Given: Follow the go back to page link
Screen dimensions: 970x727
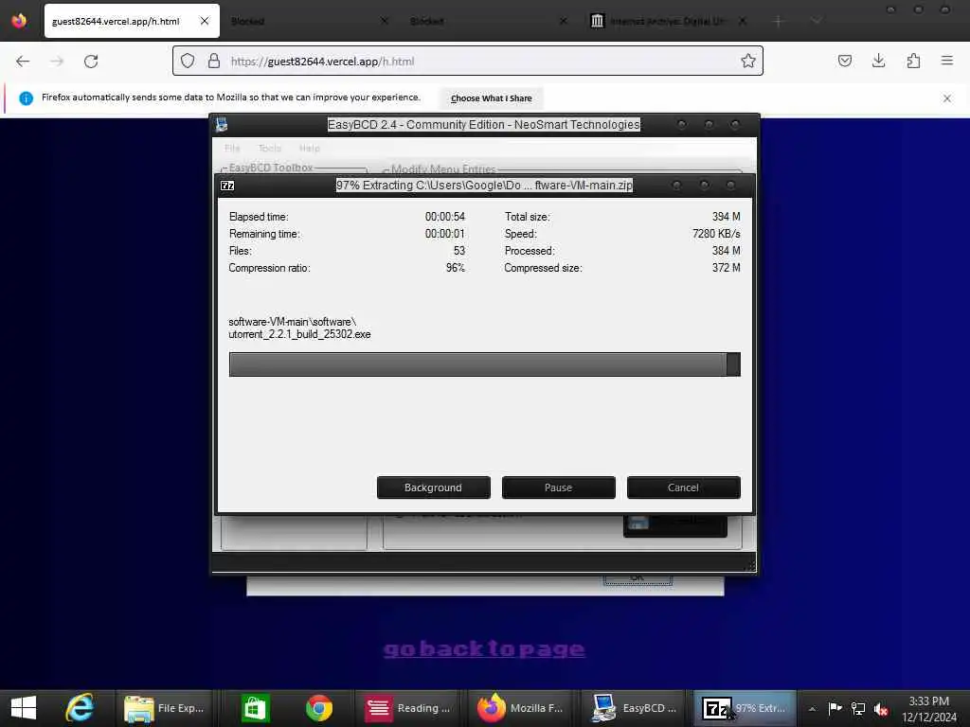Looking at the screenshot, I should tap(484, 648).
